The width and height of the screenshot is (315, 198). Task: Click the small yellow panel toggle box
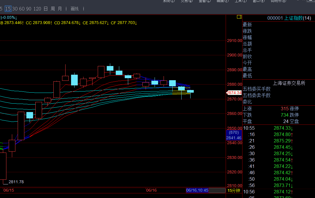239,17
